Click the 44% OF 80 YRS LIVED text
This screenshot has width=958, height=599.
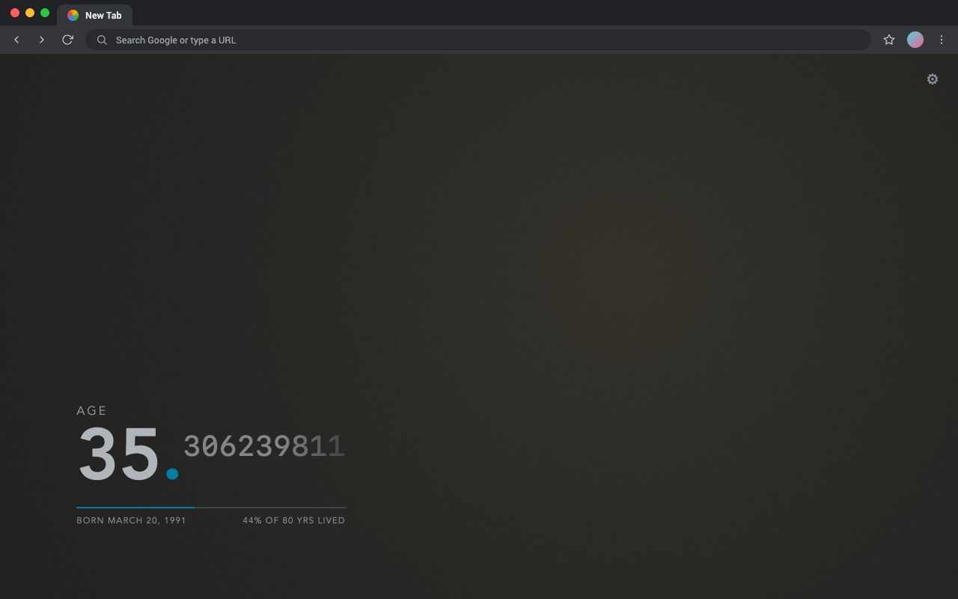coord(293,520)
